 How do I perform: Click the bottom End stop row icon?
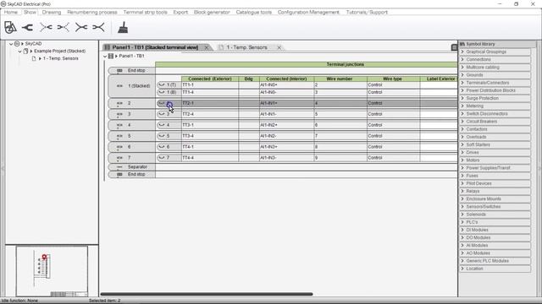pyautogui.click(x=119, y=175)
